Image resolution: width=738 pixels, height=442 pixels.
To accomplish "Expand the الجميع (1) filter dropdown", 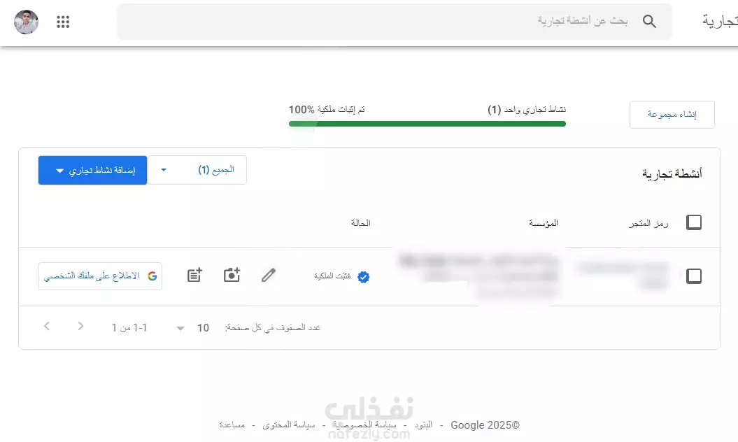I will [197, 170].
